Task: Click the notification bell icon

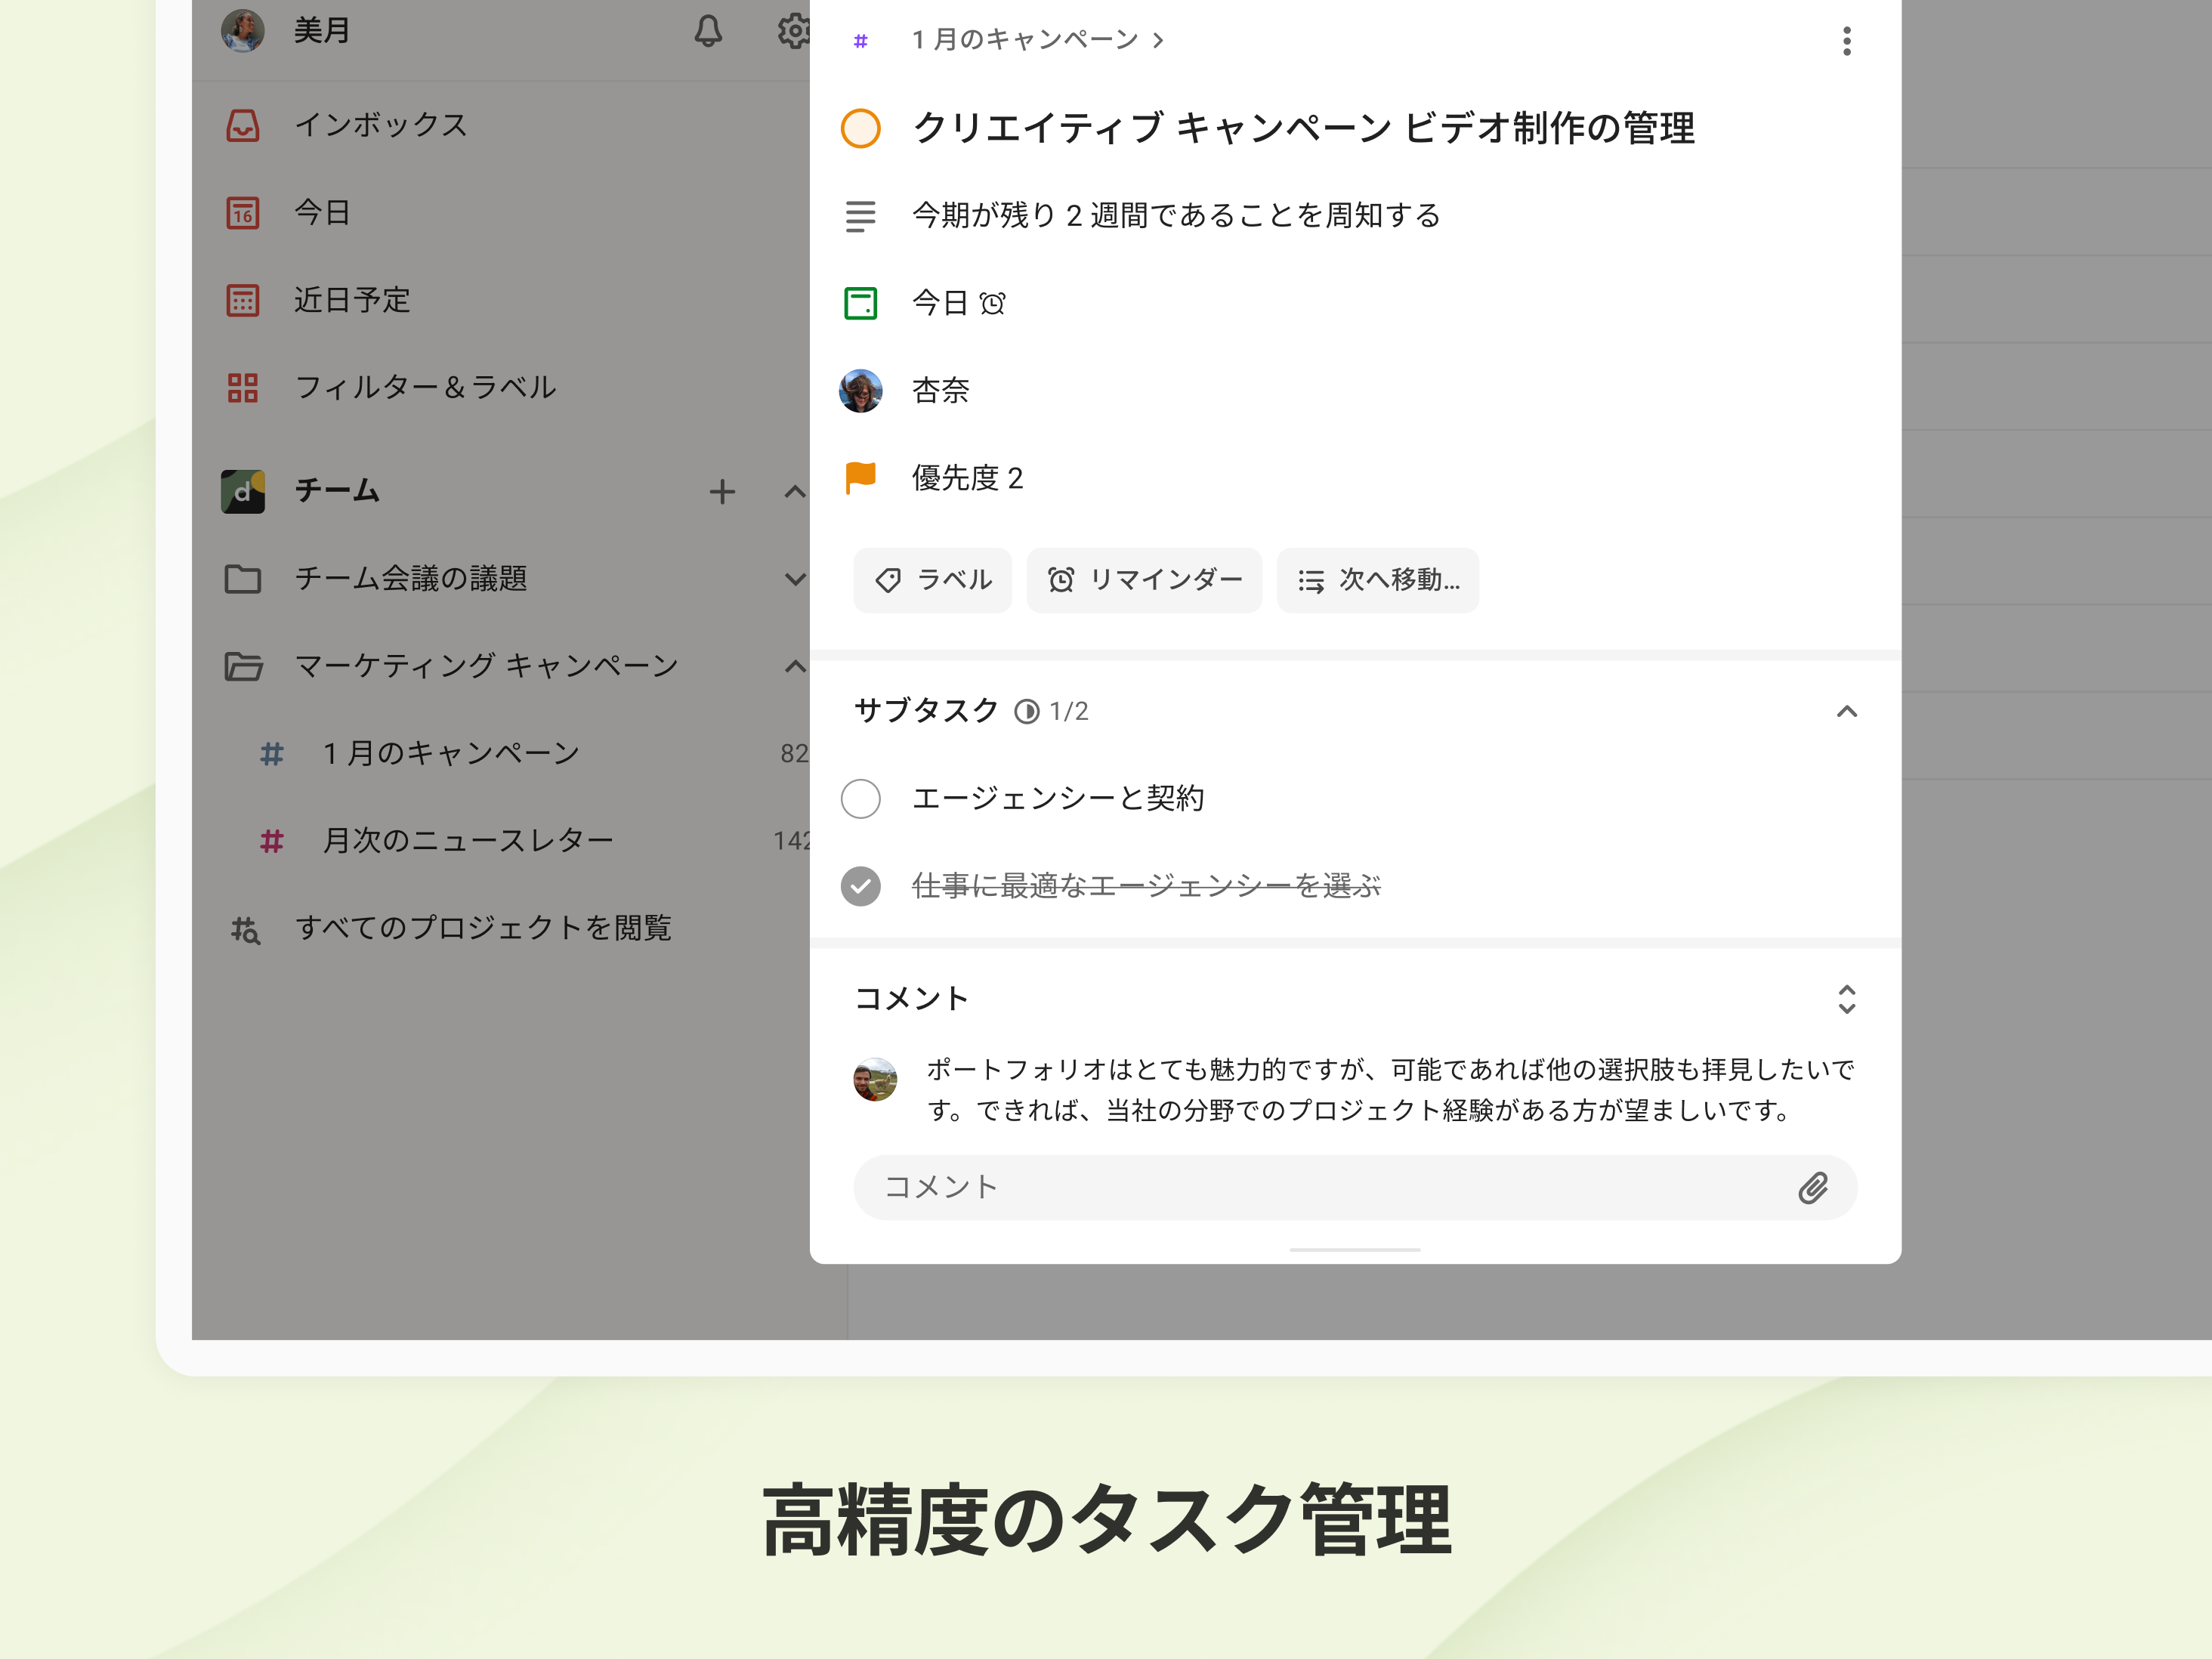Action: tap(708, 31)
